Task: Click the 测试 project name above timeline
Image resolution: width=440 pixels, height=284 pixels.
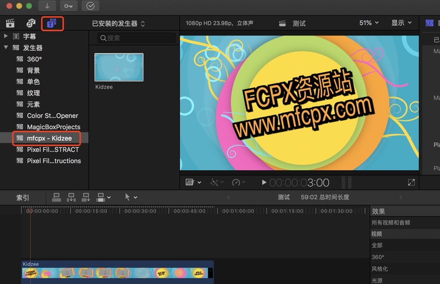Action: coord(283,197)
